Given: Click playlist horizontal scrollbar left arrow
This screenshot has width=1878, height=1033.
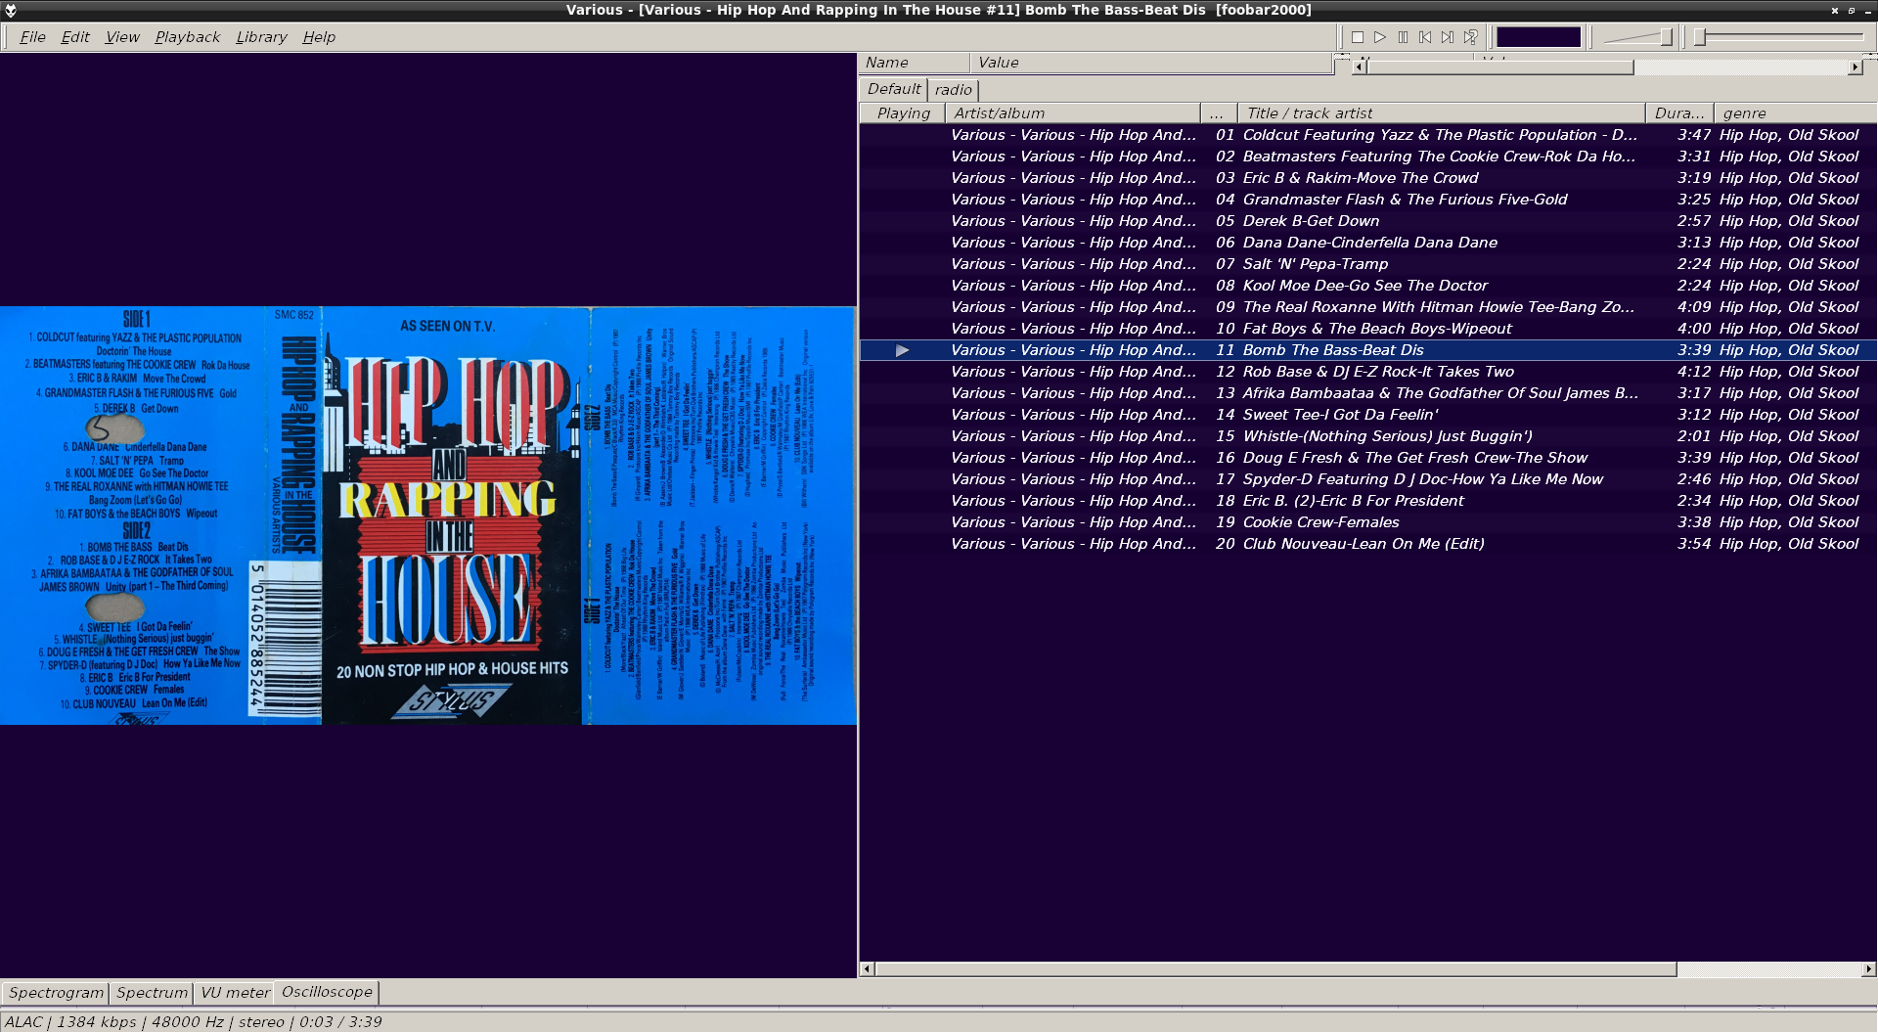Looking at the screenshot, I should 867,969.
